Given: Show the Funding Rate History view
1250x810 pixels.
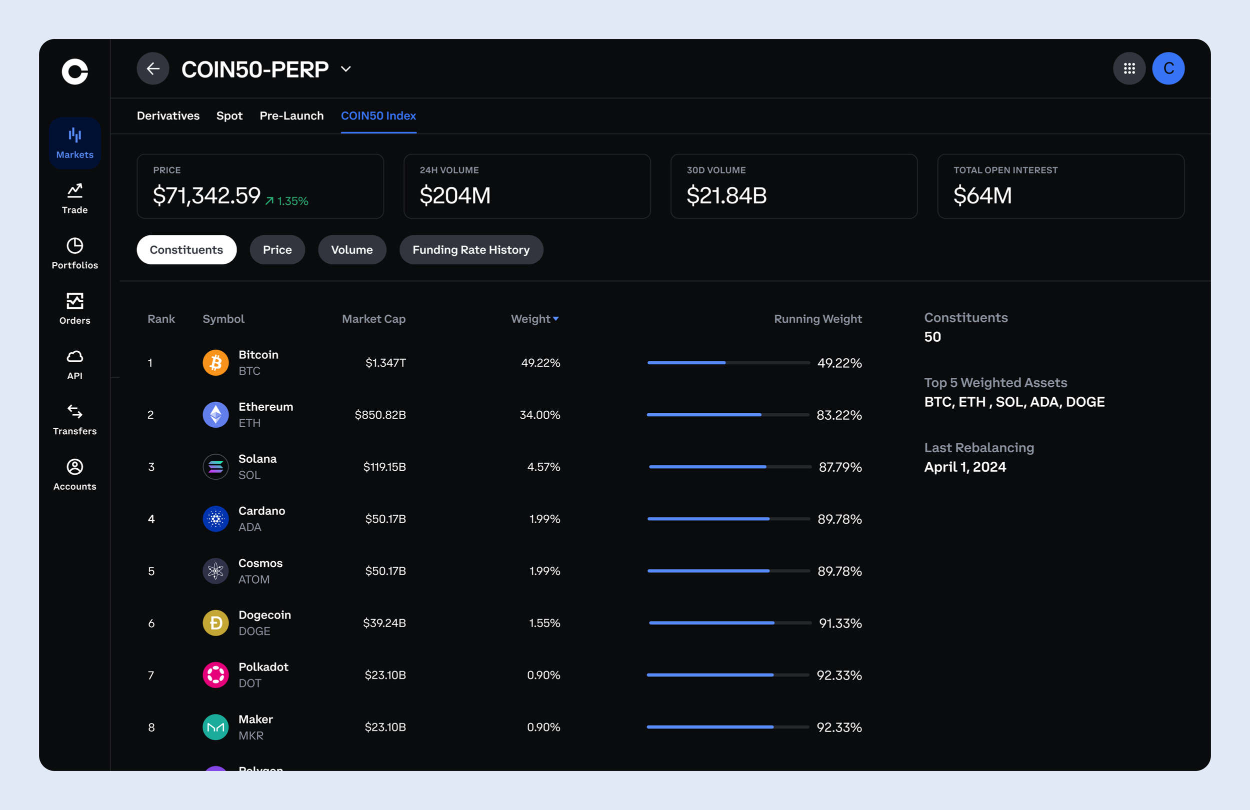Looking at the screenshot, I should click(470, 250).
